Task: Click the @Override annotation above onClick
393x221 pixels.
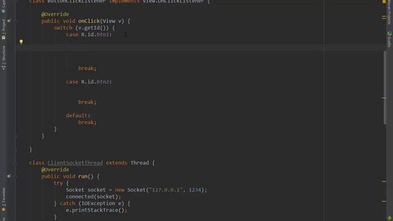Action: (x=55, y=14)
